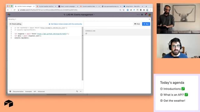Screen dimensions: 200x112
Task: Open the Documentation tab in script footer
Action: [x=18, y=91]
